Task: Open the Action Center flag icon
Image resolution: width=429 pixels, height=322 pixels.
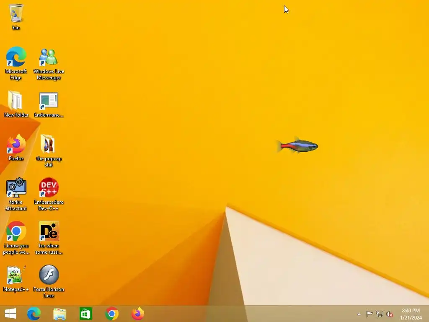Action: (x=370, y=314)
